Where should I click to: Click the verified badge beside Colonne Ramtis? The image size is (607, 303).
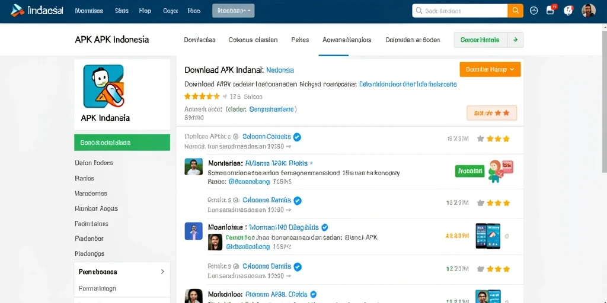click(298, 201)
